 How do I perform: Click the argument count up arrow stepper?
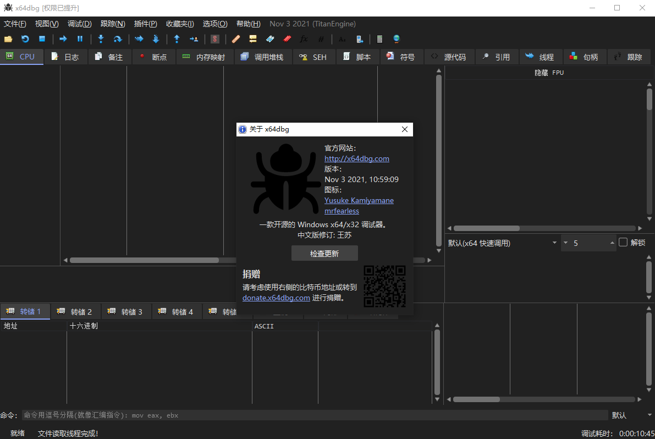click(x=613, y=243)
